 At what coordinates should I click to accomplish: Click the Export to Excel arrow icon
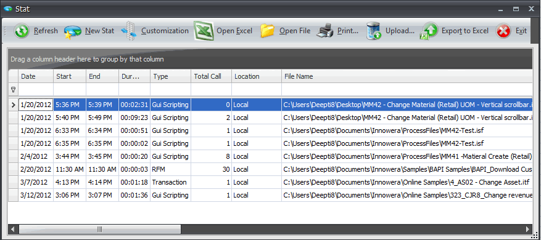click(x=429, y=31)
